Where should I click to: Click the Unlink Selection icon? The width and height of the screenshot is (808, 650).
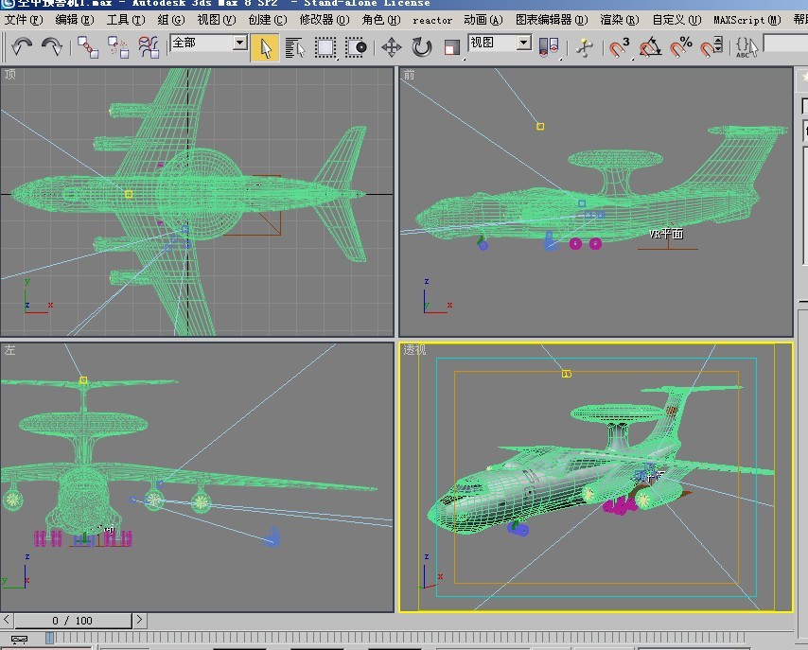pos(118,46)
